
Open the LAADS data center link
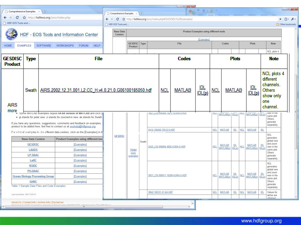(x=33, y=150)
